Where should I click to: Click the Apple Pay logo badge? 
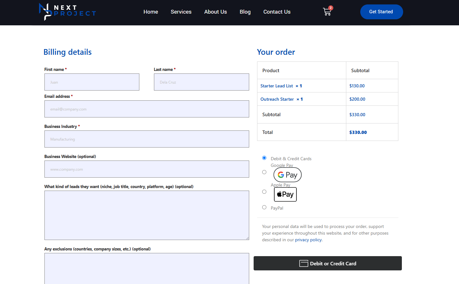[285, 194]
